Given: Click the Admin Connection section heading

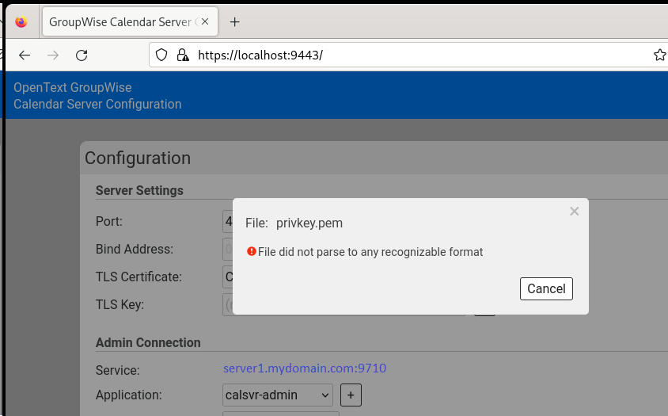Looking at the screenshot, I should pos(148,342).
